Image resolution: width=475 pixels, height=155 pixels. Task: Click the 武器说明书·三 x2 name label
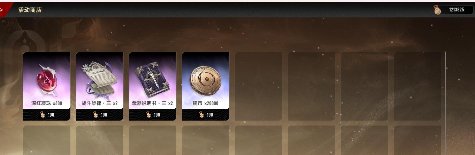153,104
